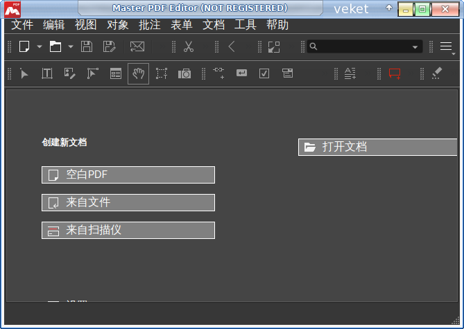The width and height of the screenshot is (464, 329).
Task: Open the search field dropdown arrow
Action: click(x=415, y=47)
